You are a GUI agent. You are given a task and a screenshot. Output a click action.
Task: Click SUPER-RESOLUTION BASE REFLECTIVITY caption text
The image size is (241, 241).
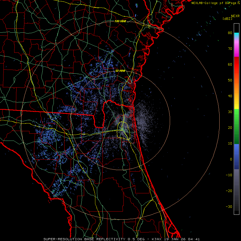click(x=84, y=239)
